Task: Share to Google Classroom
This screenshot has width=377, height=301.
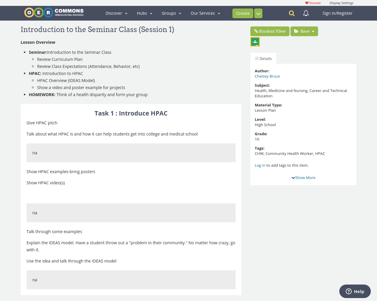Action: [x=255, y=41]
